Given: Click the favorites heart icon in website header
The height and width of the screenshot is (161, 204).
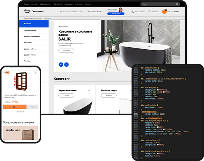Looking at the screenshot, I should [149, 12].
